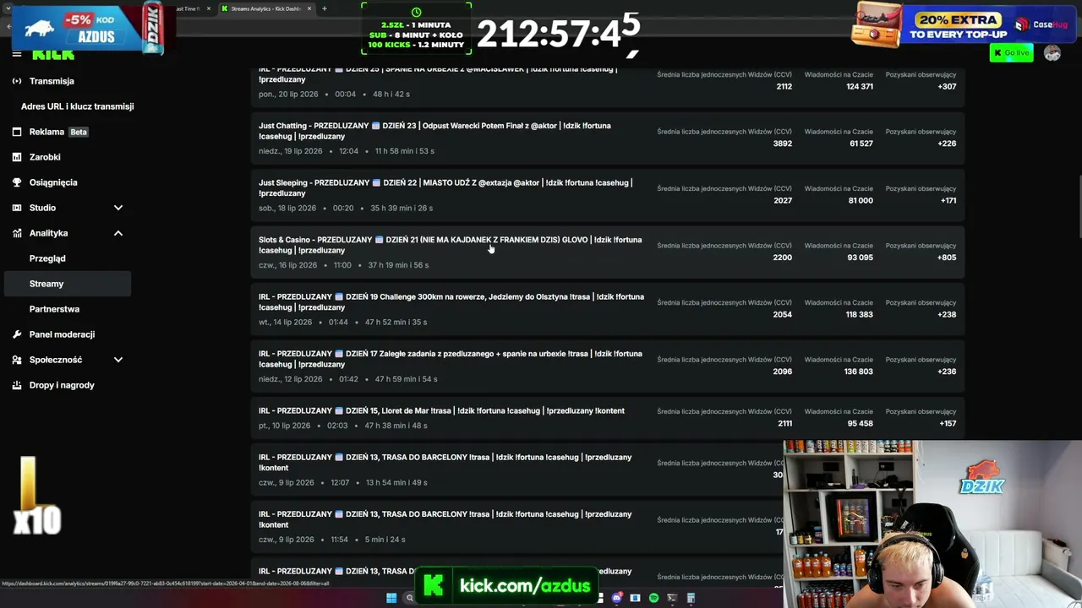
Task: Click the Reklama icon in the sidebar
Action: [x=17, y=132]
